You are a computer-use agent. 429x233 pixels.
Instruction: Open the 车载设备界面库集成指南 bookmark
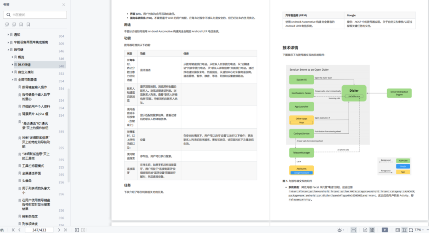(x=31, y=42)
